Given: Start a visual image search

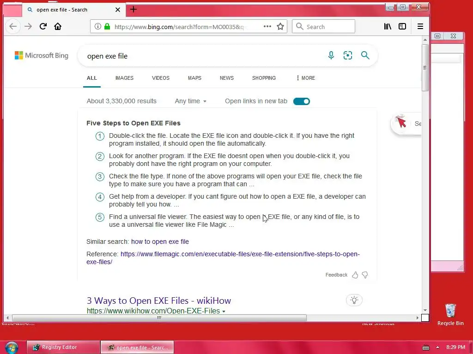Looking at the screenshot, I should tap(347, 55).
